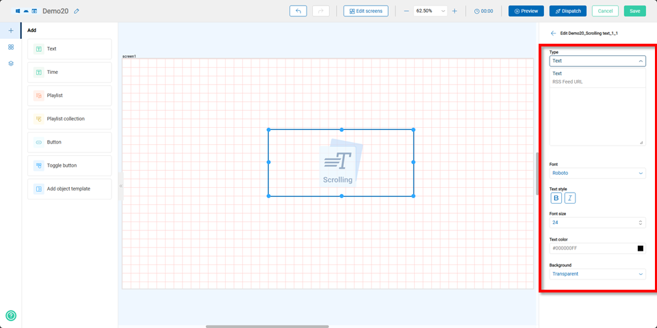The height and width of the screenshot is (328, 657).
Task: Click the green Save button
Action: [634, 11]
